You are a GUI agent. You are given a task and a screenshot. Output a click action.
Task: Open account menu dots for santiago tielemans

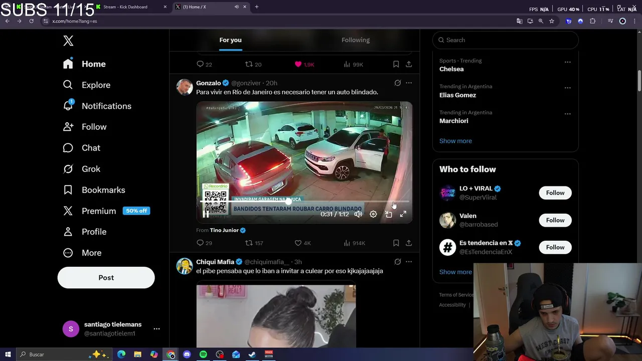pyautogui.click(x=156, y=329)
